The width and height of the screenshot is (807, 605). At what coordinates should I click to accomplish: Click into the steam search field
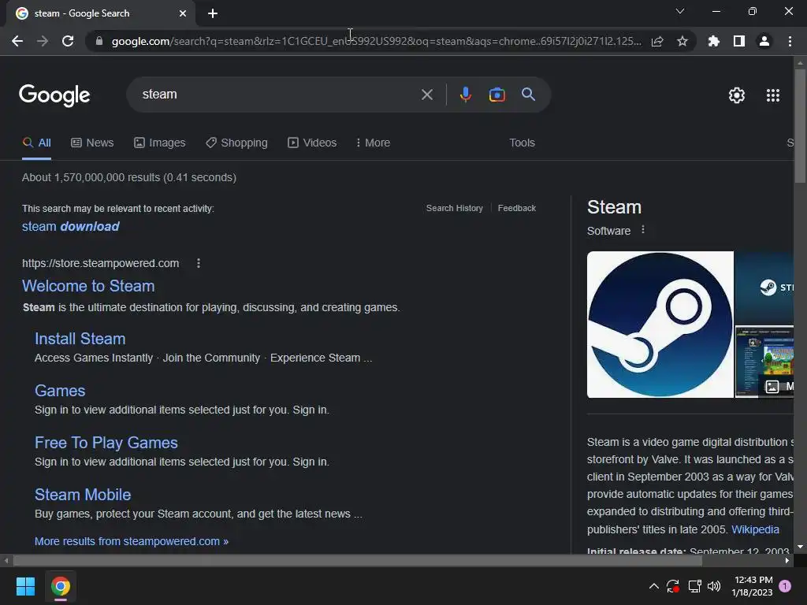(278, 95)
